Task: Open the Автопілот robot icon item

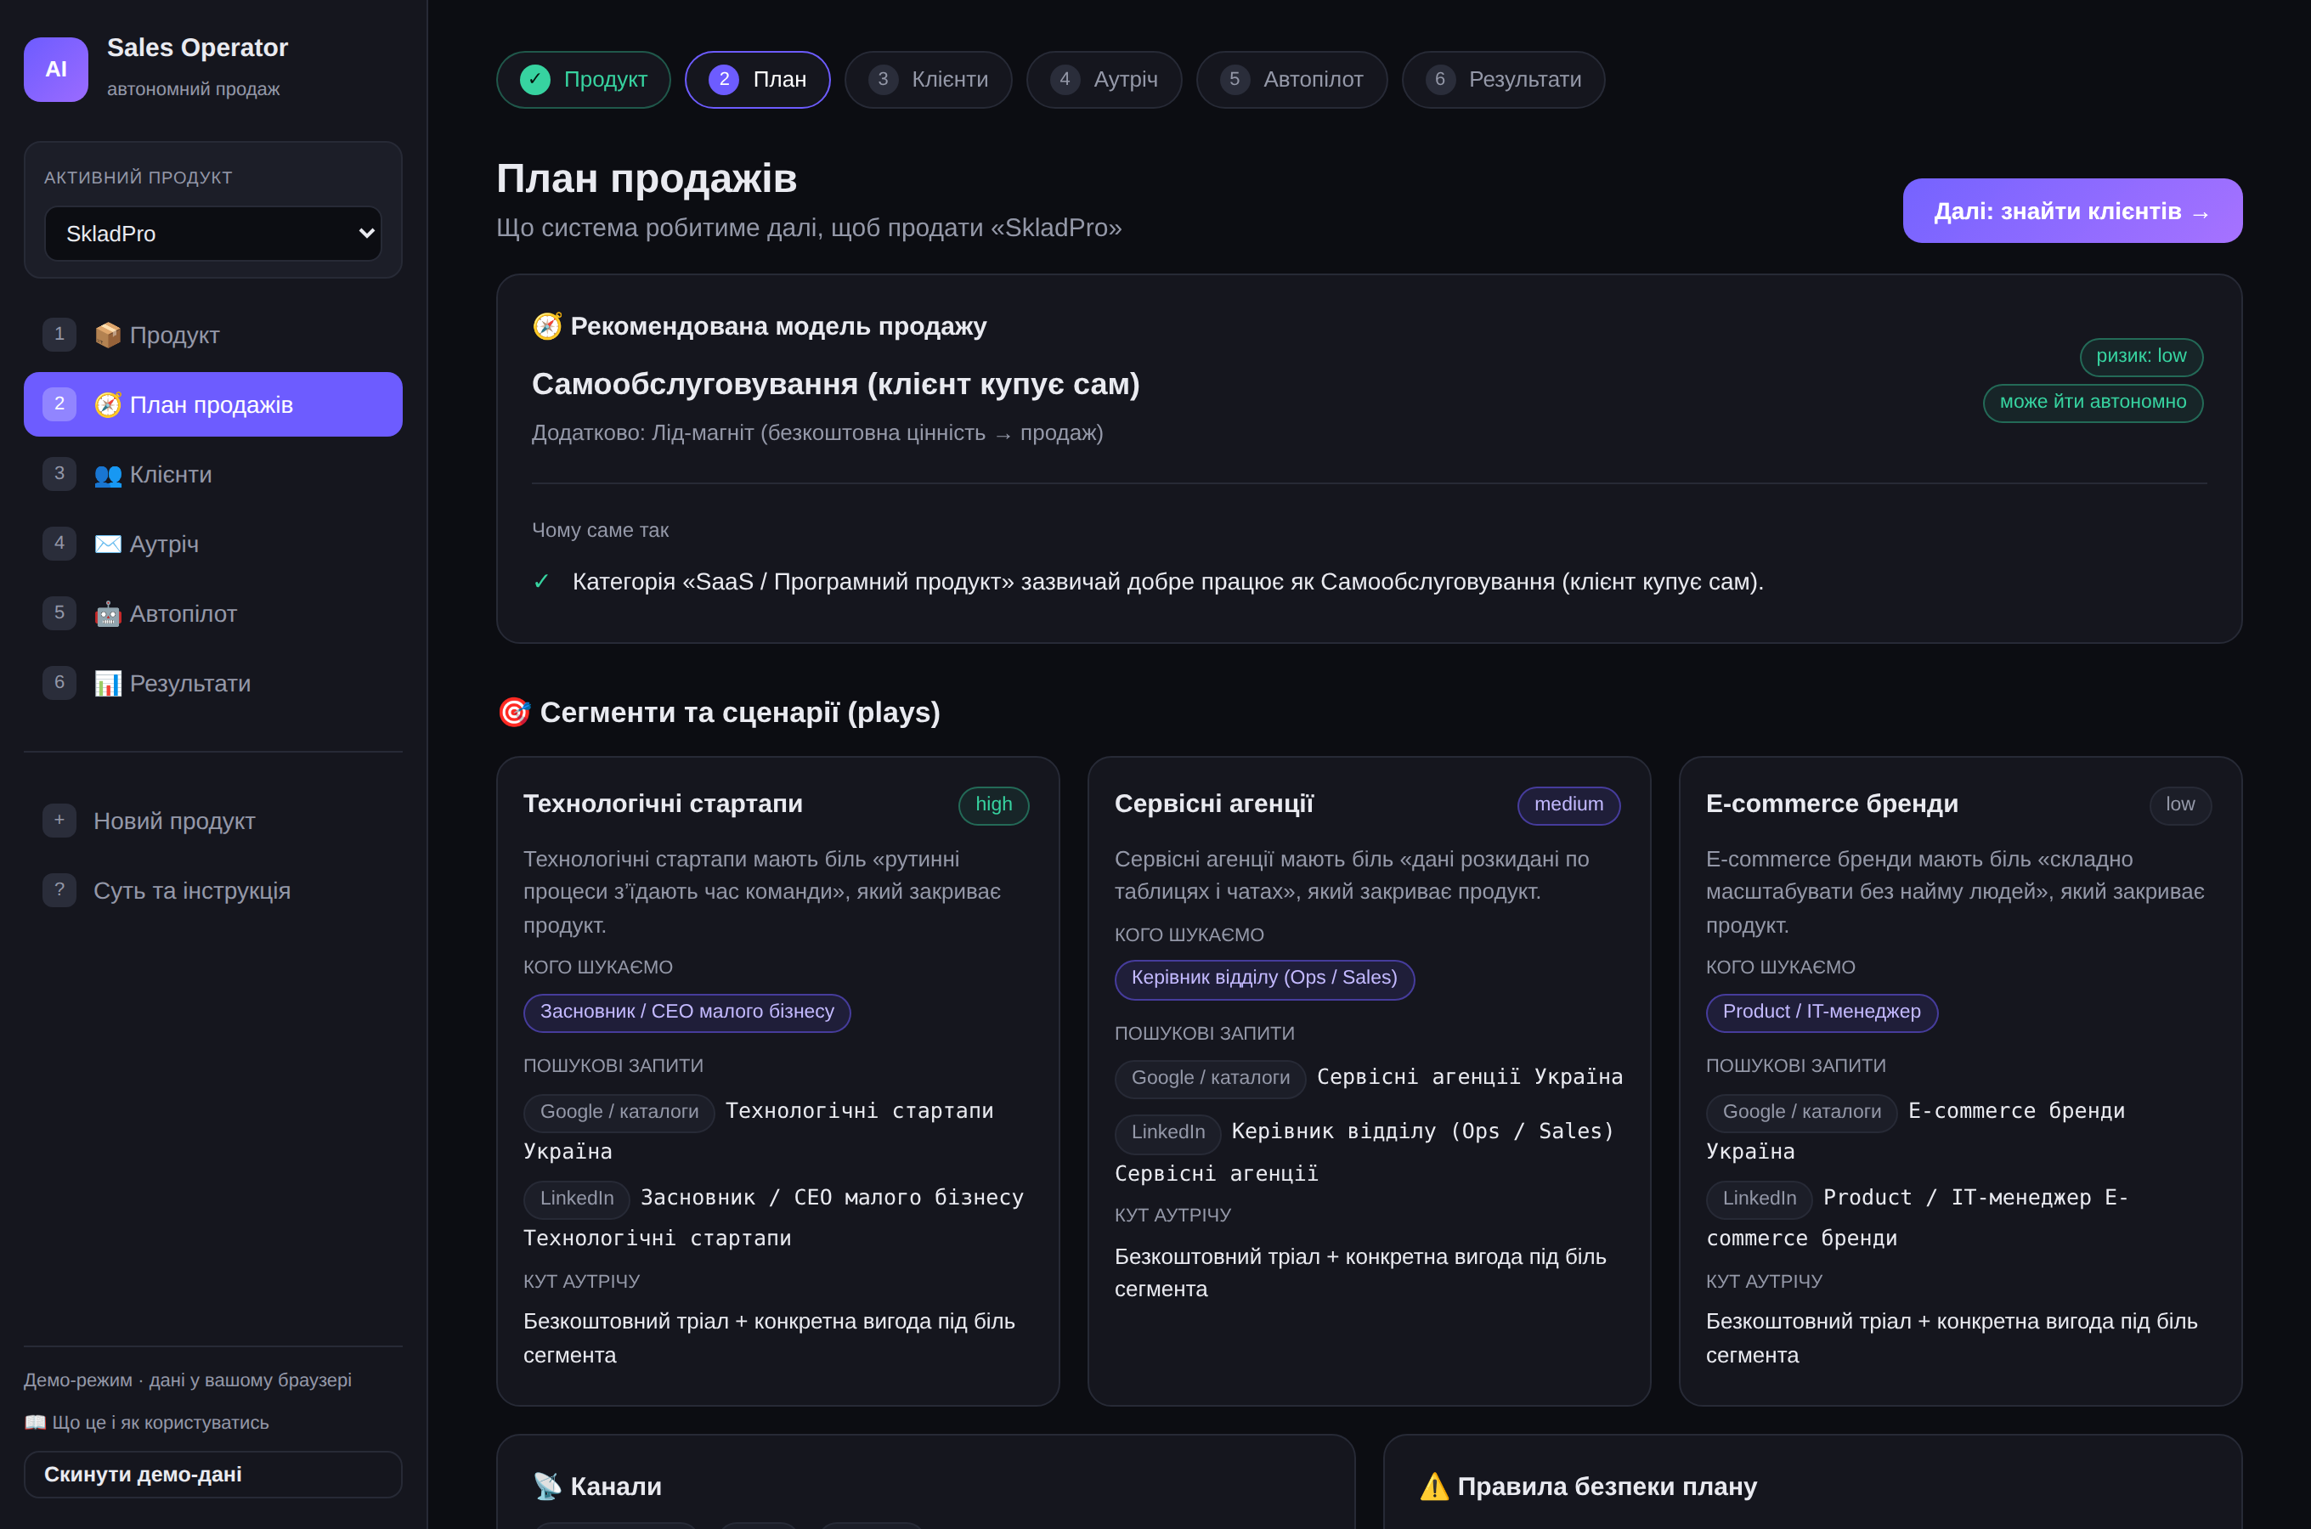Action: (x=212, y=613)
